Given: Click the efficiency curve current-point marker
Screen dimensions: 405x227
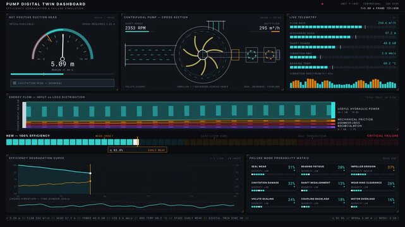Looking at the screenshot, I should pos(90,173).
